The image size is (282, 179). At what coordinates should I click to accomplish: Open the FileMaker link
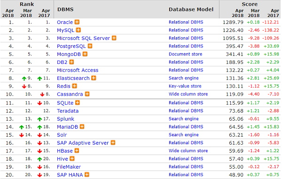pos(69,167)
